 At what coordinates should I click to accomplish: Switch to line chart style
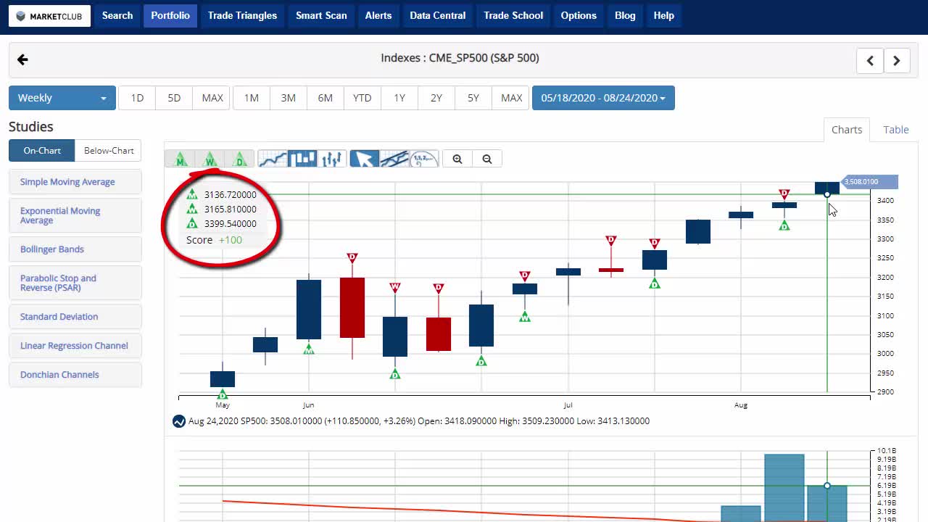tap(272, 159)
